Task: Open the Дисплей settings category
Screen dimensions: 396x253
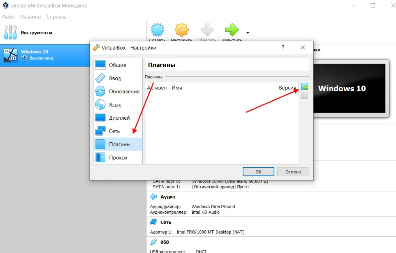Action: pyautogui.click(x=118, y=118)
